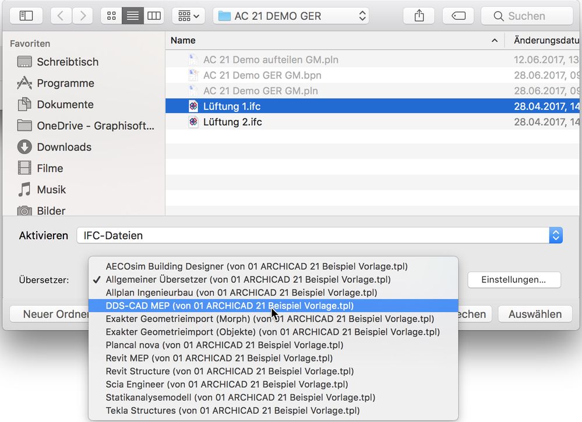Select the Lüftung 2.ifc file
Image resolution: width=582 pixels, height=422 pixels.
pos(372,122)
